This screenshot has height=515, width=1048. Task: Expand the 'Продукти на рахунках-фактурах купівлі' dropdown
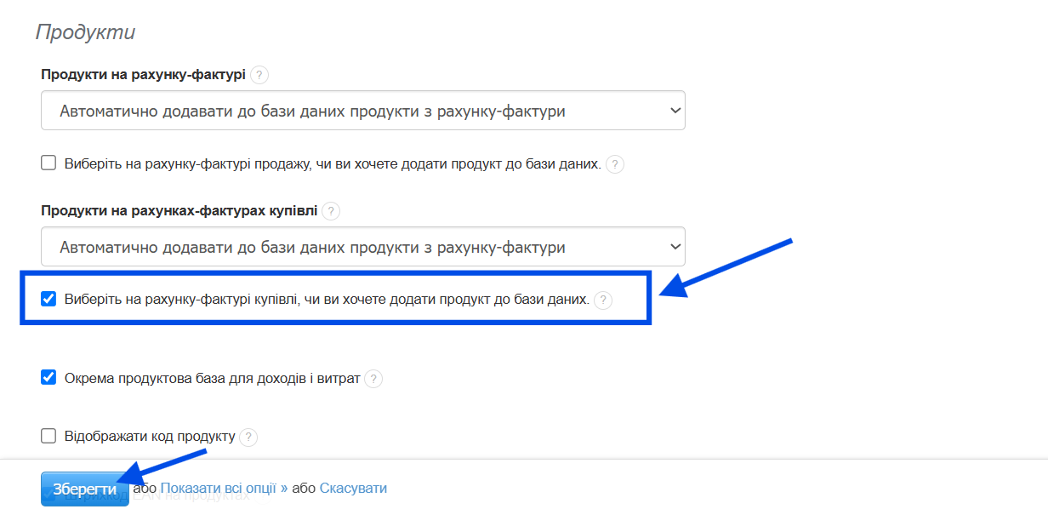coord(362,247)
